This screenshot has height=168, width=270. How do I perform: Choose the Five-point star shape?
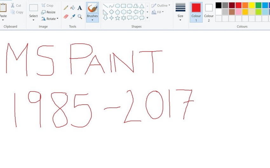[x=118, y=18]
